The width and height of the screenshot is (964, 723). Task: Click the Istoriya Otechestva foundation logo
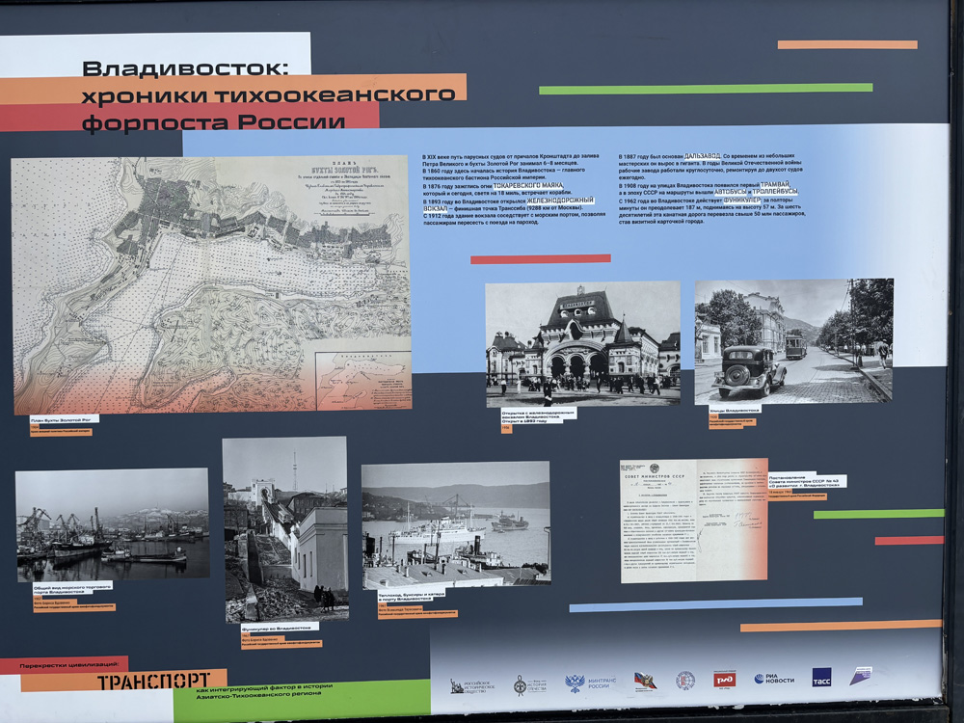click(x=529, y=684)
